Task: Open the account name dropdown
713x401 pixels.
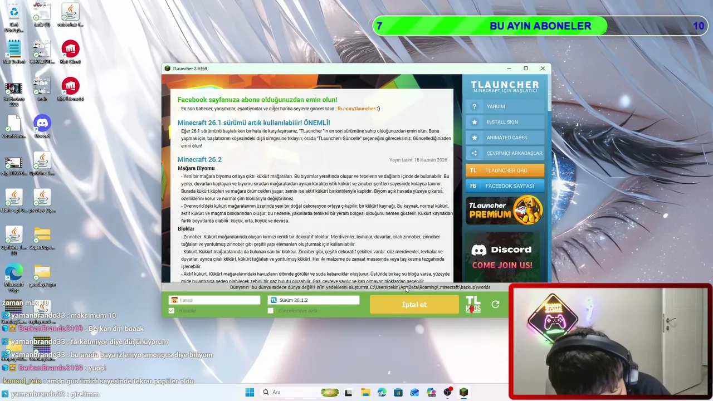Action: (x=214, y=300)
